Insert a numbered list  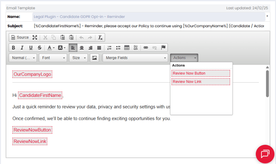[110, 48]
